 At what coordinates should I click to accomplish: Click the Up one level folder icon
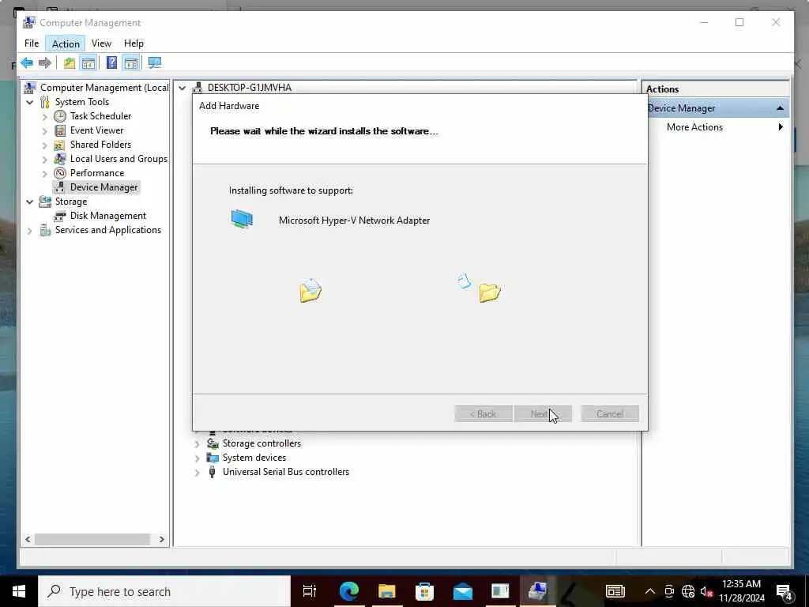pyautogui.click(x=70, y=63)
